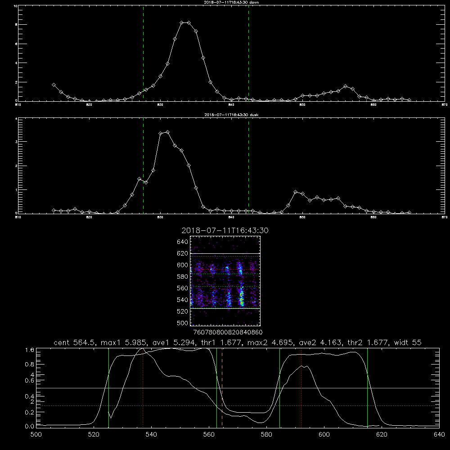
Task: Click the '500' label on bottom plot x-axis
Action: (36, 435)
